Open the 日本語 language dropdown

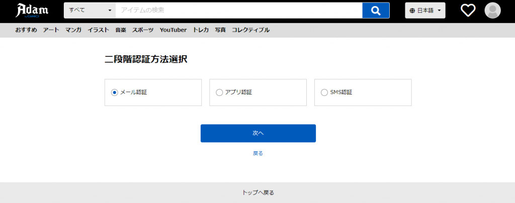[425, 10]
